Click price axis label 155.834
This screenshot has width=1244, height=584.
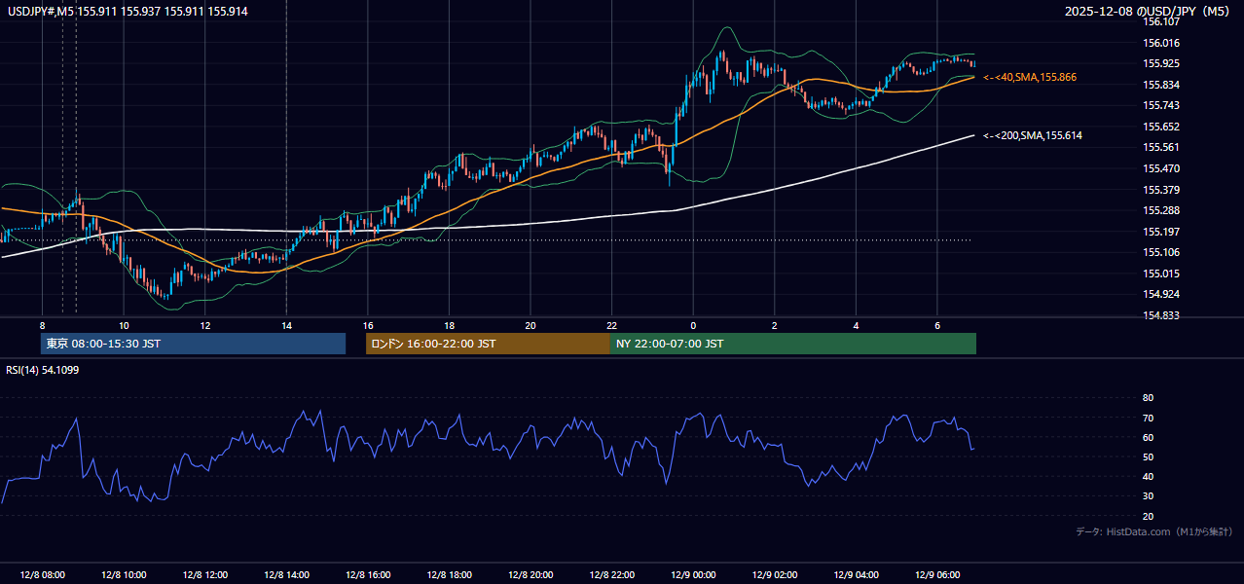pos(1161,85)
